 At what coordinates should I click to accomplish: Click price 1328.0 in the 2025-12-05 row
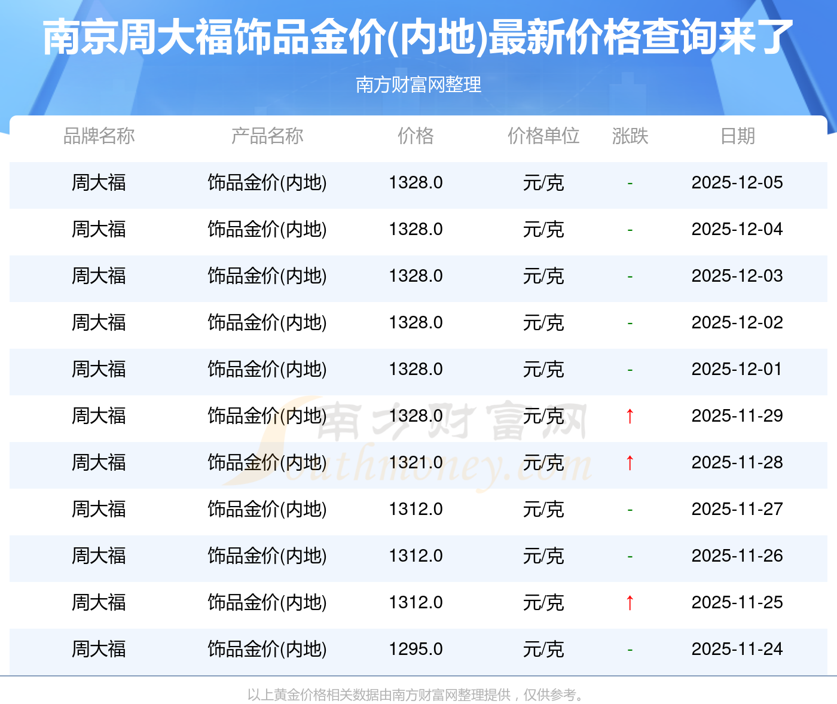(416, 182)
